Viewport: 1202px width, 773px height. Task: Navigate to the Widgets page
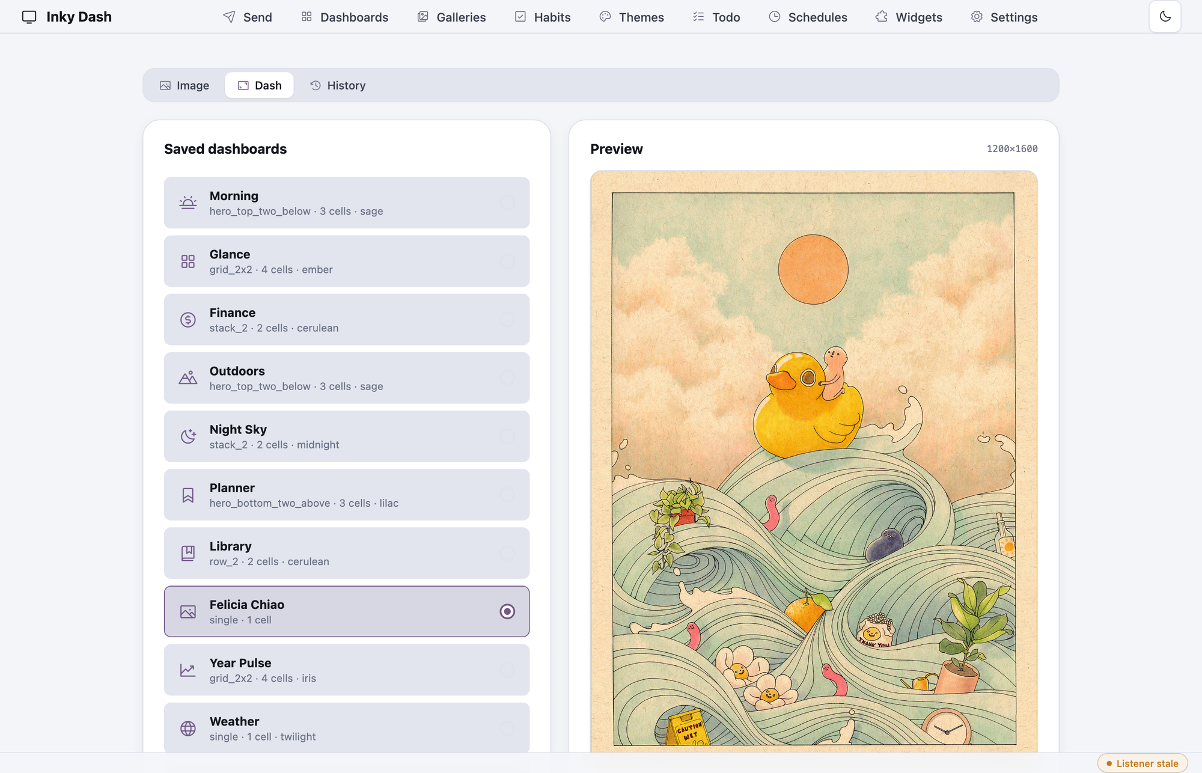[909, 17]
